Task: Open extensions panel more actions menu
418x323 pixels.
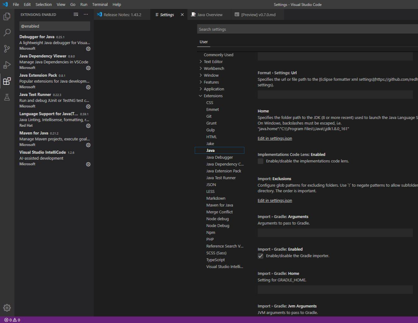Action: click(86, 15)
